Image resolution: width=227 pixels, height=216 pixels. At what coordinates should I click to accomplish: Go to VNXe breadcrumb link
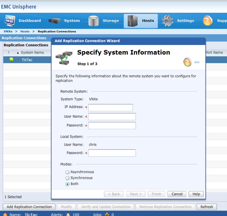[8, 32]
